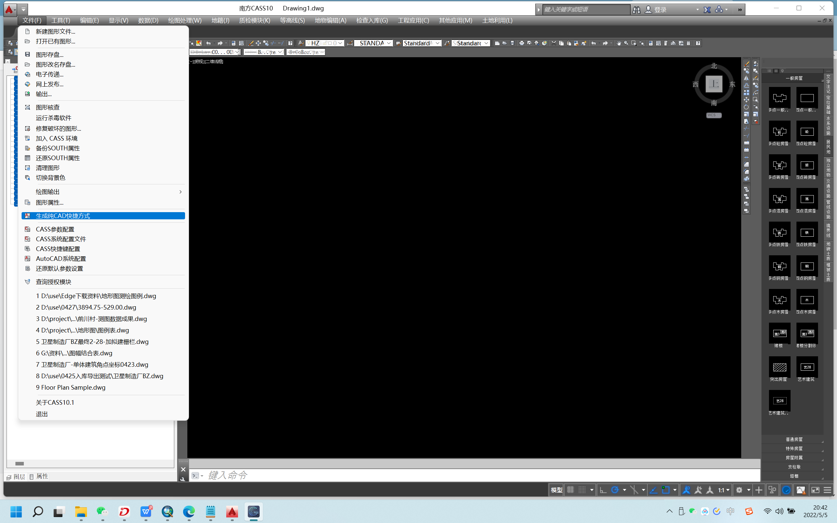Viewport: 837px width, 523px height.
Task: Click the customization hamburger icon in the status bar
Action: 827,490
